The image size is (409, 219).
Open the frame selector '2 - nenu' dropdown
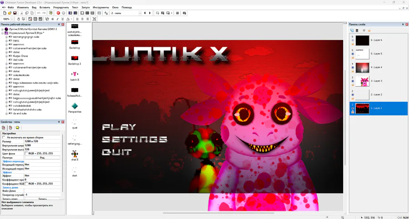pyautogui.click(x=140, y=13)
